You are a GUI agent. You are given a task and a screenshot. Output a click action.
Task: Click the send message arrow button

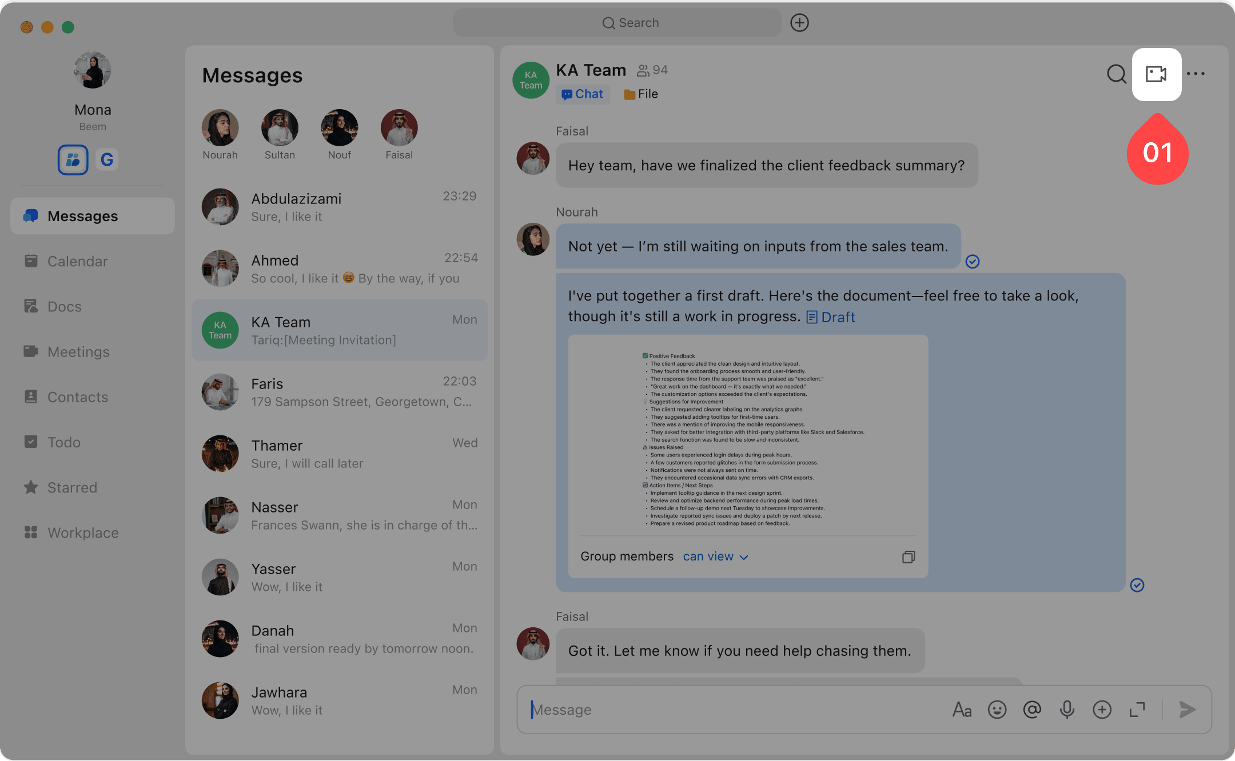(x=1187, y=710)
